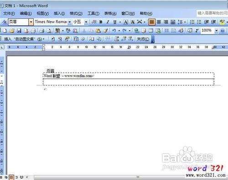Click the New blank document icon

5,31
